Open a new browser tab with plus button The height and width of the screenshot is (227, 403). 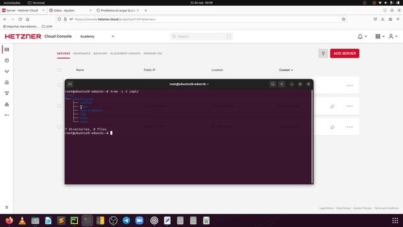point(145,11)
